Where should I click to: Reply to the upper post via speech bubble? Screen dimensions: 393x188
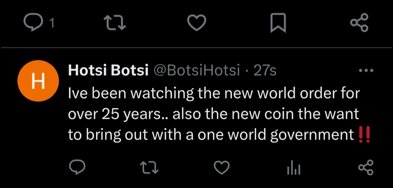(x=33, y=23)
